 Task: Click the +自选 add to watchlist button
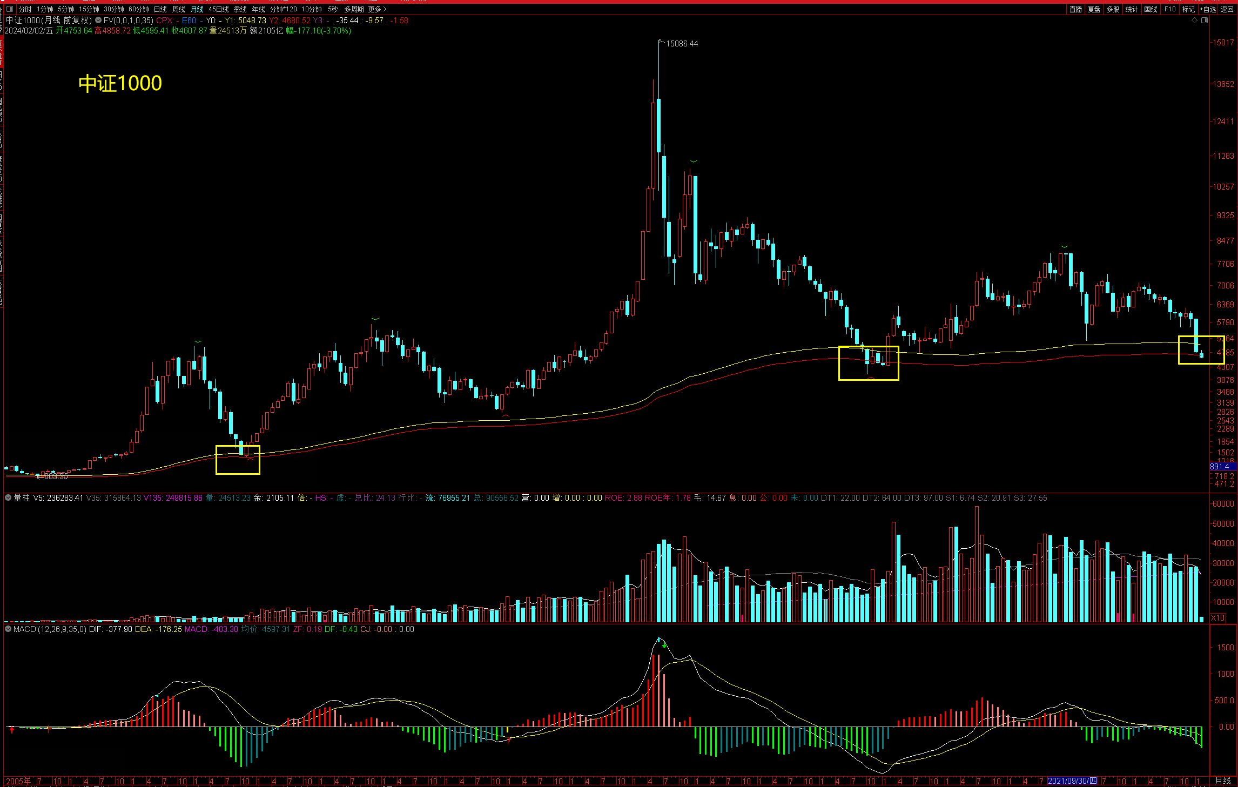1208,9
